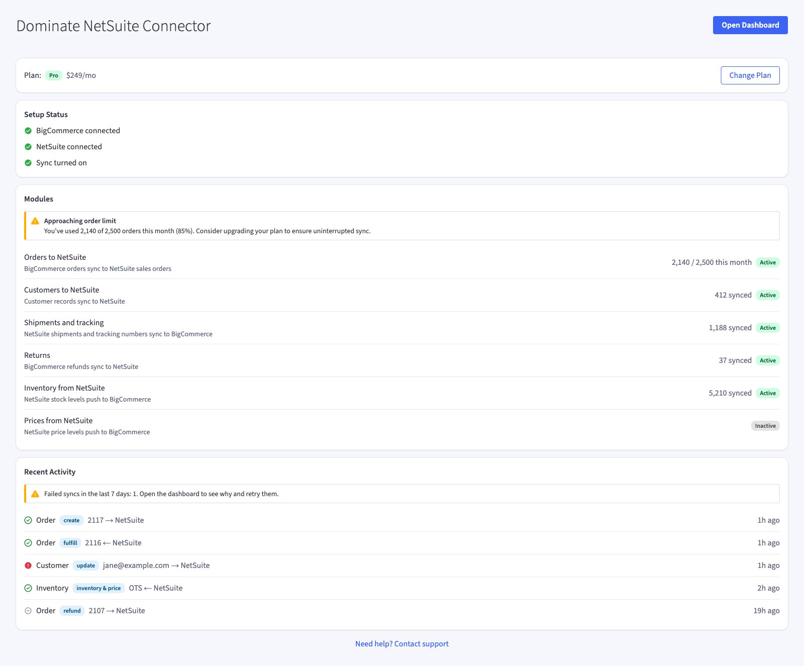Follow the Need help? Contact support link
Screen dimensions: 804x666
tap(402, 644)
